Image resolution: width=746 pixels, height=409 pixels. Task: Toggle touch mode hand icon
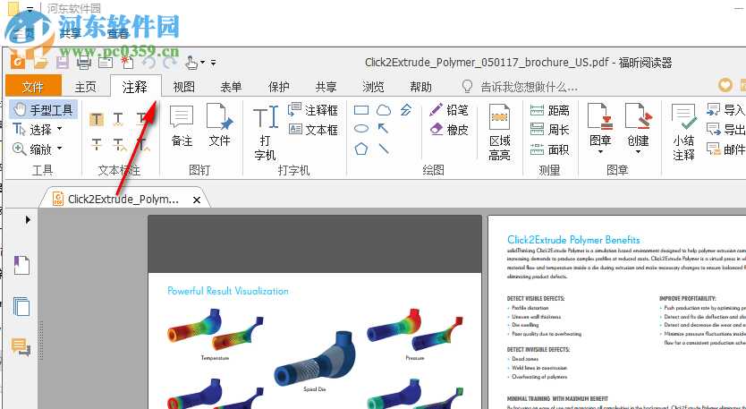click(x=191, y=63)
